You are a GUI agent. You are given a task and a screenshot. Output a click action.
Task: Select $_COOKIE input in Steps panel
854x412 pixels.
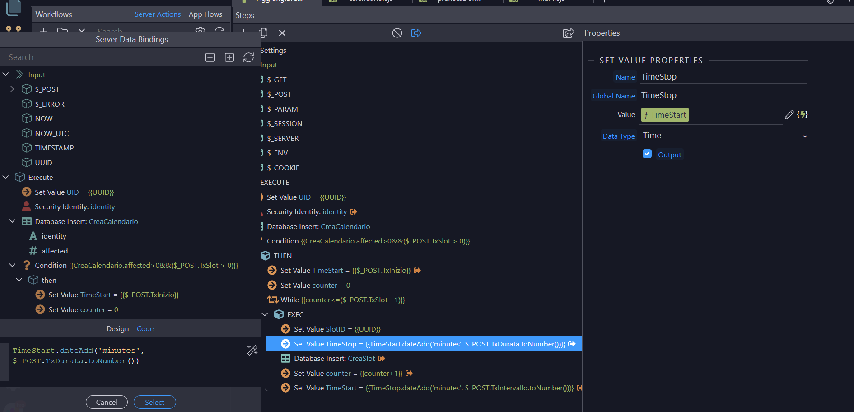click(283, 168)
